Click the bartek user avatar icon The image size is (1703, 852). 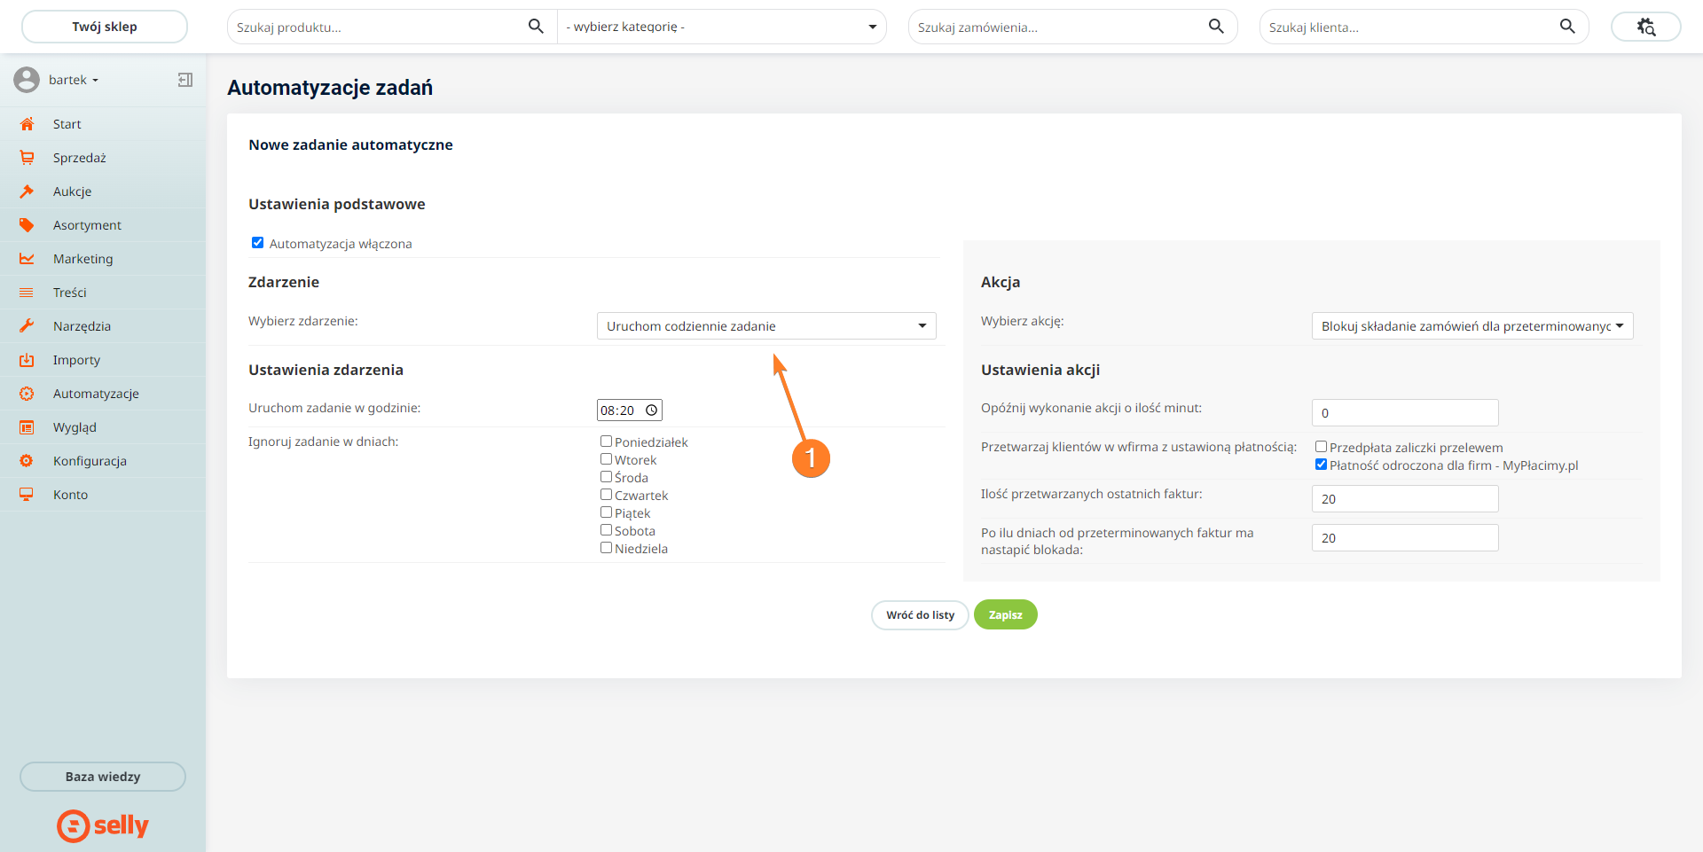27,80
